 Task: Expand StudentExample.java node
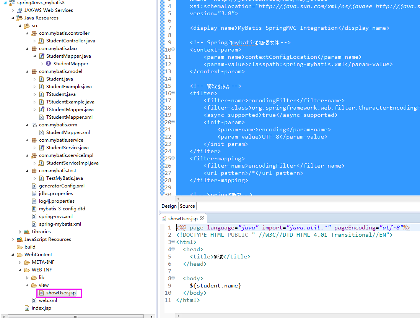click(34, 87)
